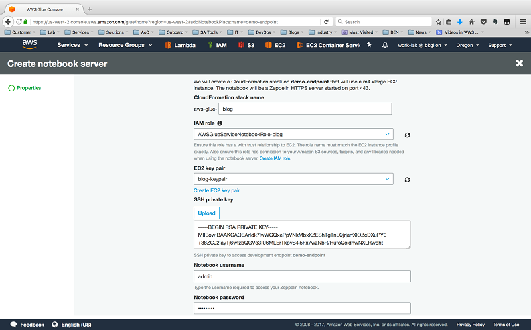This screenshot has height=330, width=531.
Task: Open the Firefox downloads arrow
Action: 459,22
